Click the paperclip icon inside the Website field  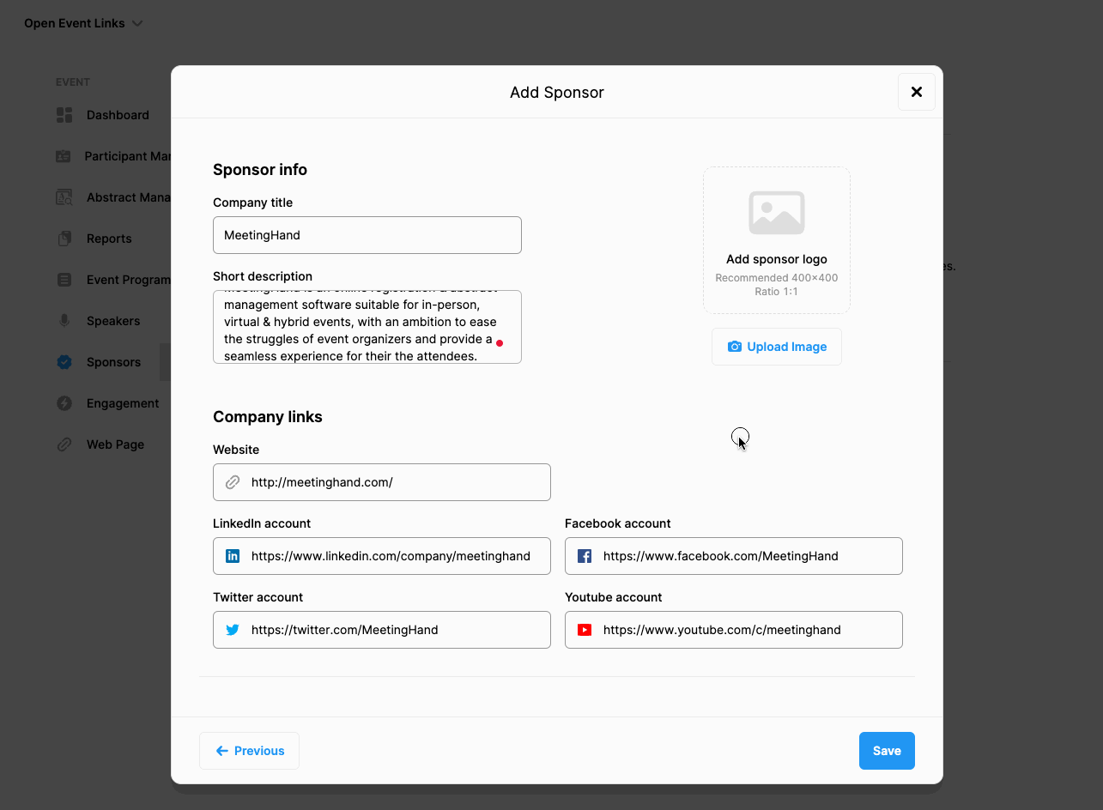coord(232,482)
